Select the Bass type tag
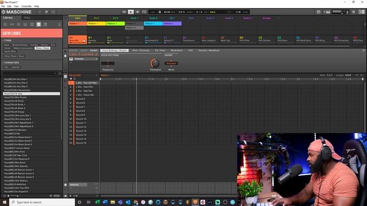 pos(7,45)
